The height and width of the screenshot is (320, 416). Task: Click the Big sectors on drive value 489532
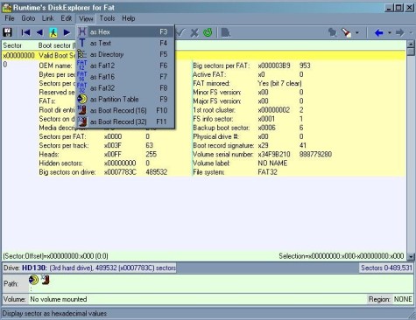(x=157, y=172)
